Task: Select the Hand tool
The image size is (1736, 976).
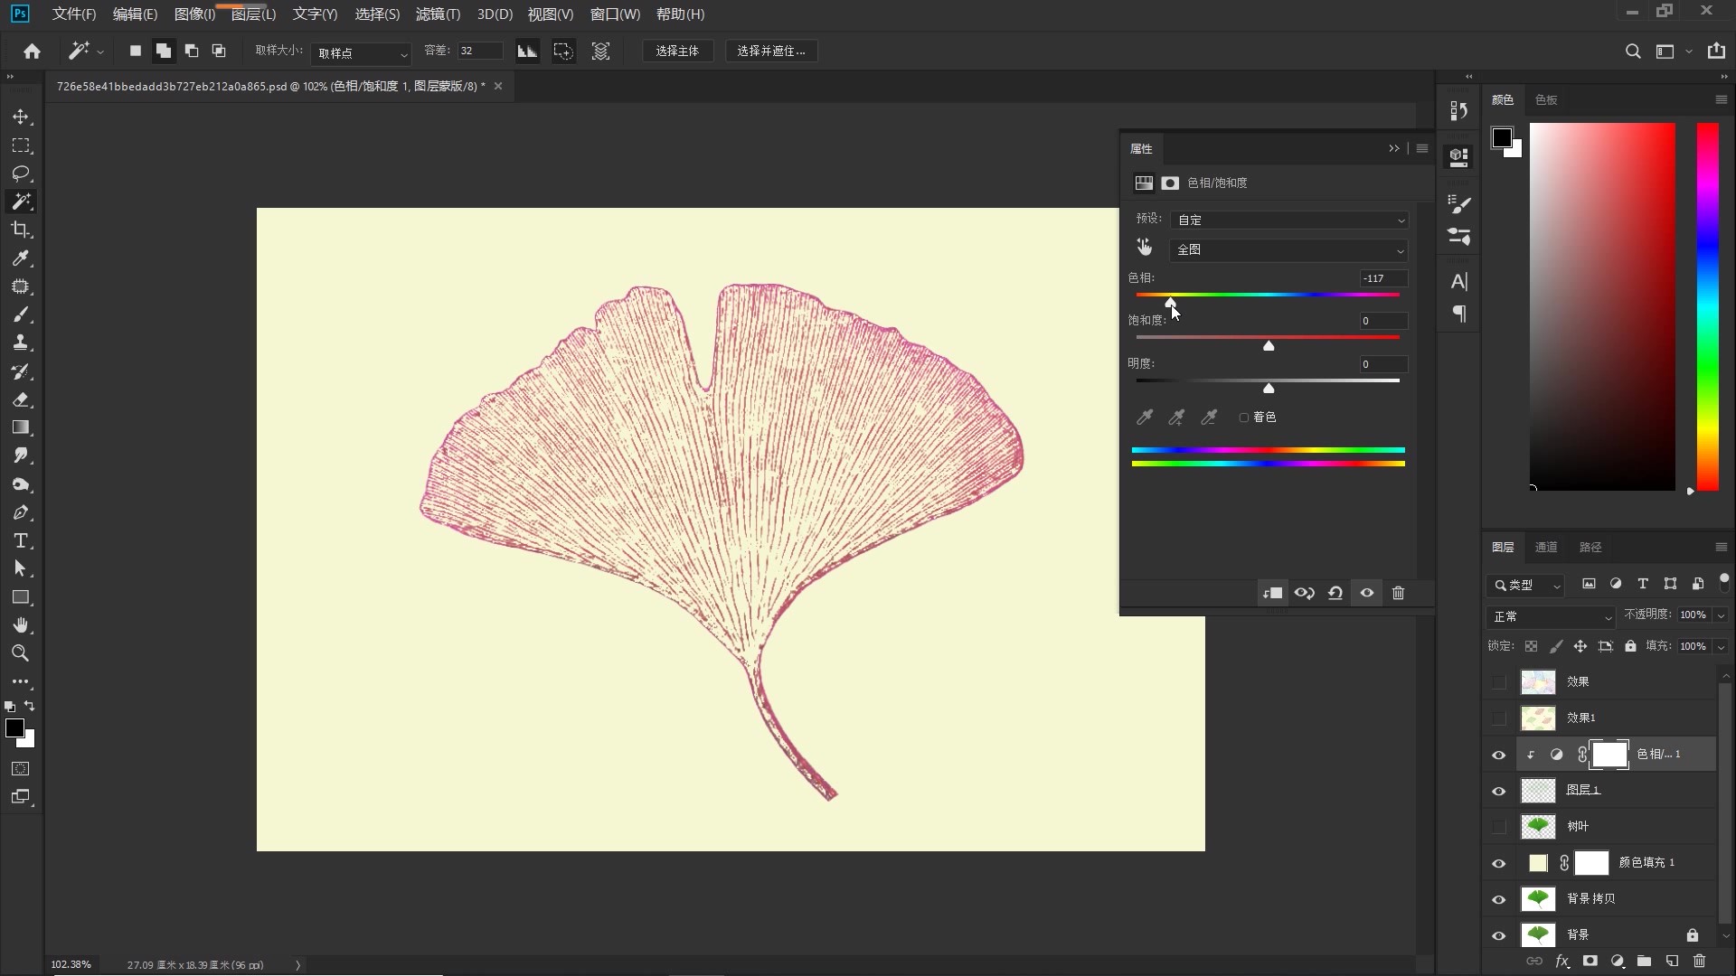Action: 21,625
